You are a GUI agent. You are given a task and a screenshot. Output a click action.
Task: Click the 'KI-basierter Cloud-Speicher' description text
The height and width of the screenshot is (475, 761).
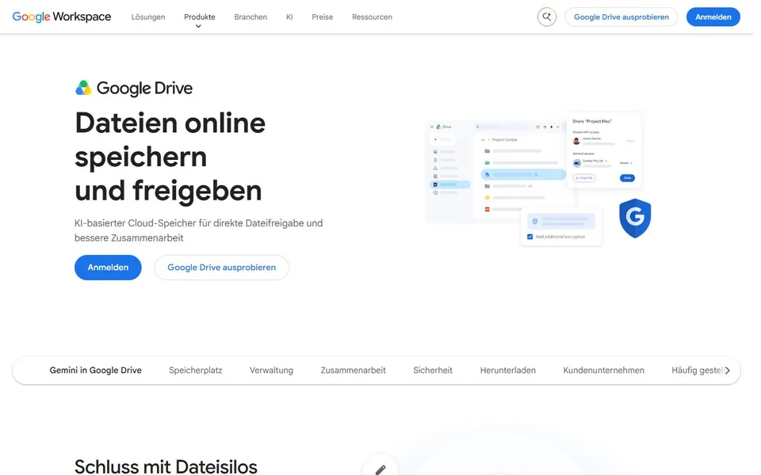198,230
